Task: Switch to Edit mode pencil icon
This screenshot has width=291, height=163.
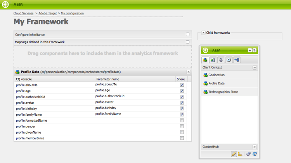Action: coord(234,154)
